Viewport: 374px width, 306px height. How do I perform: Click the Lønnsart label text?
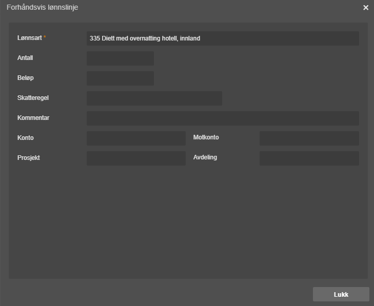coord(30,38)
